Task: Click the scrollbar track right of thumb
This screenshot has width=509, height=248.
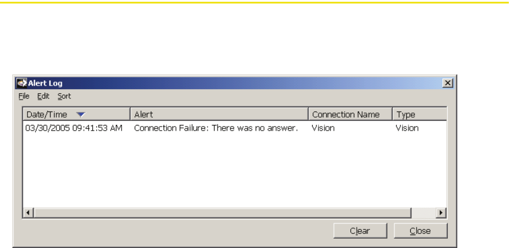Action: click(424, 213)
